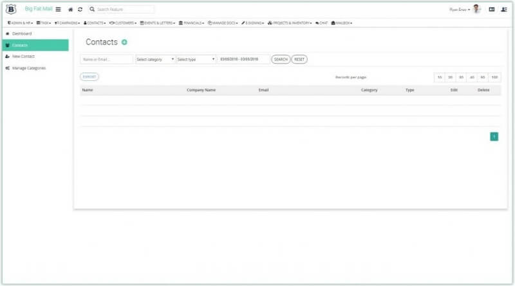Expand the E-Signing dropdown menu
Viewport: 515px width, 286px height.
[x=253, y=23]
